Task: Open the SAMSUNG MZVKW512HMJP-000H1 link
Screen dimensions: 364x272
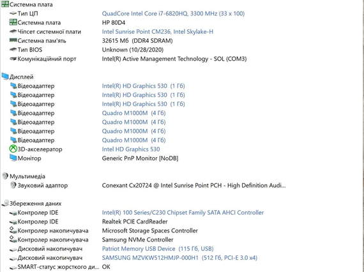Action: click(x=179, y=257)
